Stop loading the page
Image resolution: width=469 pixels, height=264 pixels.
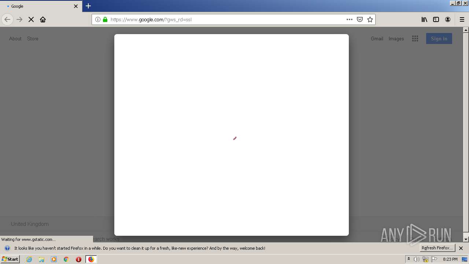tap(31, 19)
